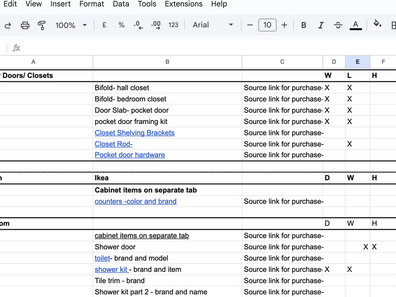Toggle italic formatting
Screen dimensions: 396x297
coord(321,25)
